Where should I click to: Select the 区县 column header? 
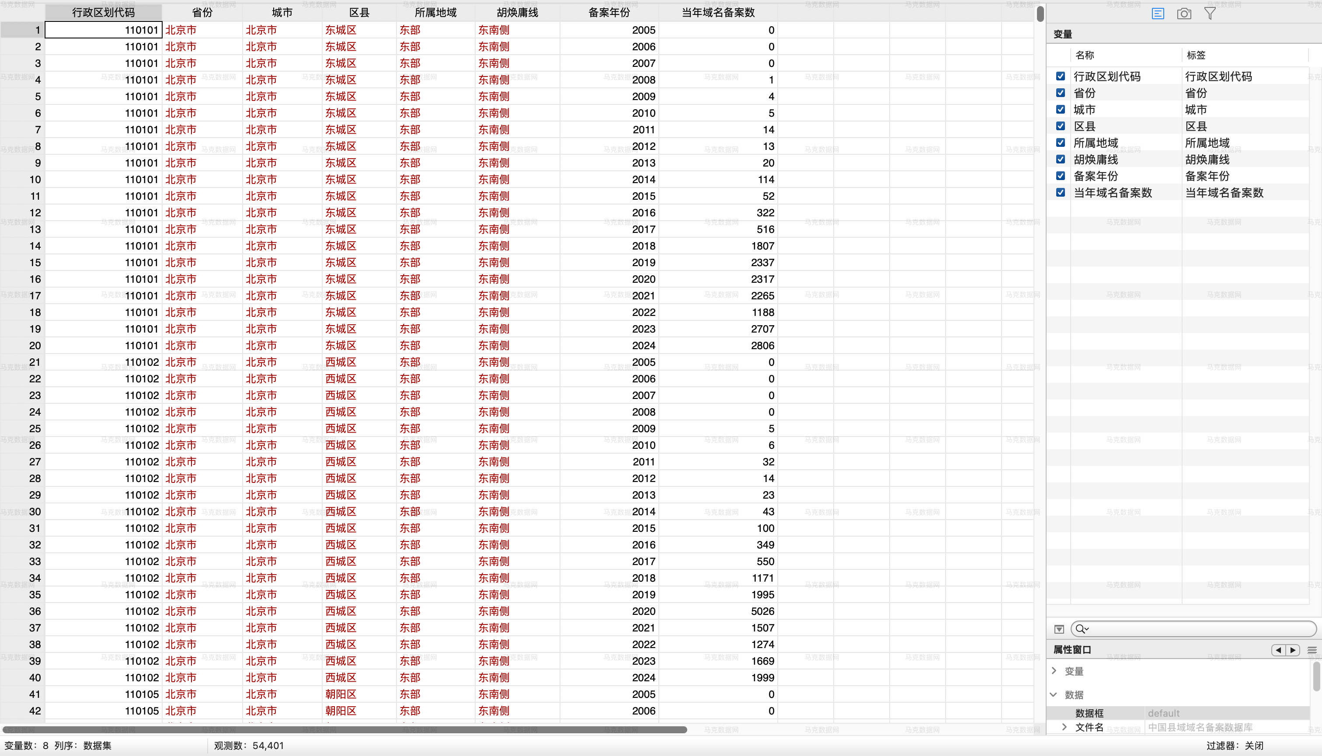[x=359, y=13]
